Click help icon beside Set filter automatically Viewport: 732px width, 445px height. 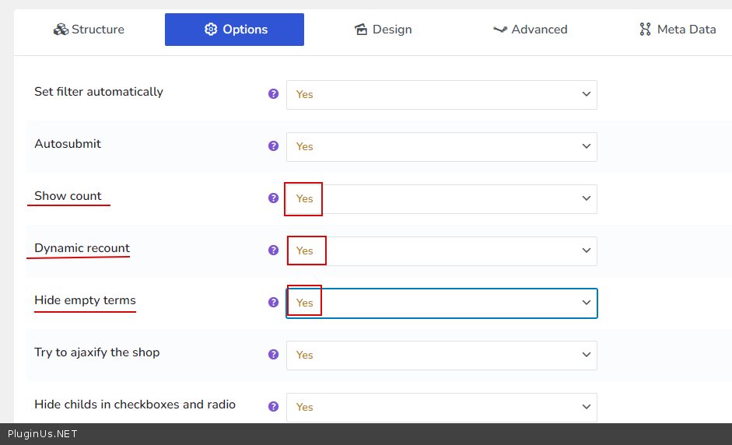click(273, 93)
